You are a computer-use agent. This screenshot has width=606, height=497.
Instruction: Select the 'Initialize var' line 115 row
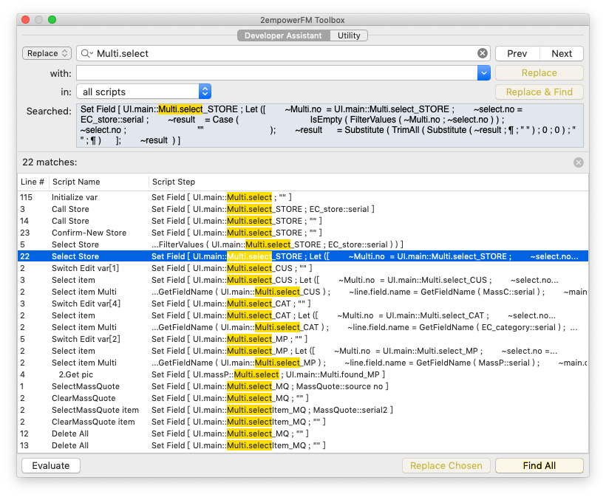coord(303,197)
